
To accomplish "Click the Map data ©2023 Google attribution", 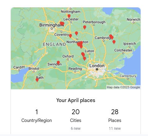I will (x=123, y=87).
